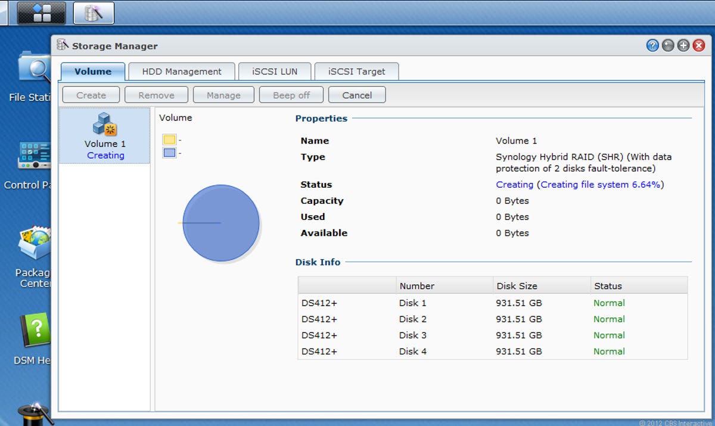Select the Volume tab

coord(93,71)
